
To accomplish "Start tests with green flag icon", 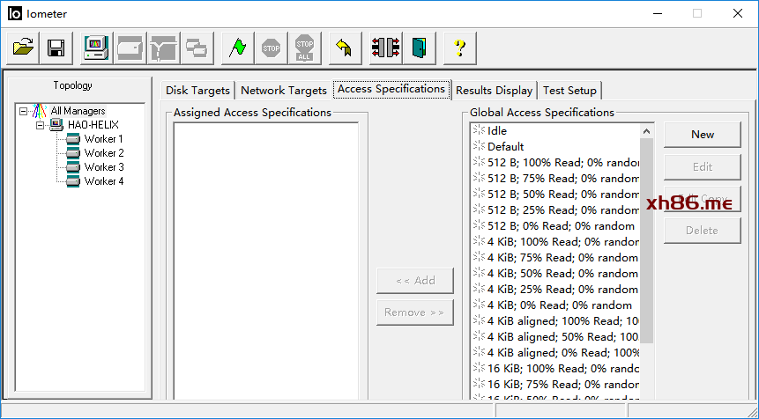I will pos(238,48).
